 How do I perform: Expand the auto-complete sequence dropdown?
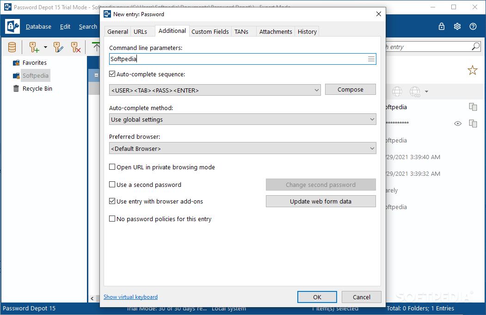pos(316,90)
